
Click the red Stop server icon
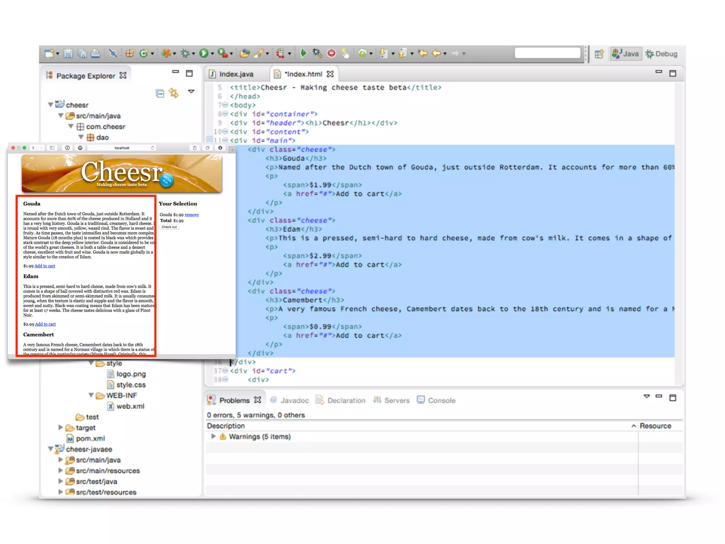(331, 53)
